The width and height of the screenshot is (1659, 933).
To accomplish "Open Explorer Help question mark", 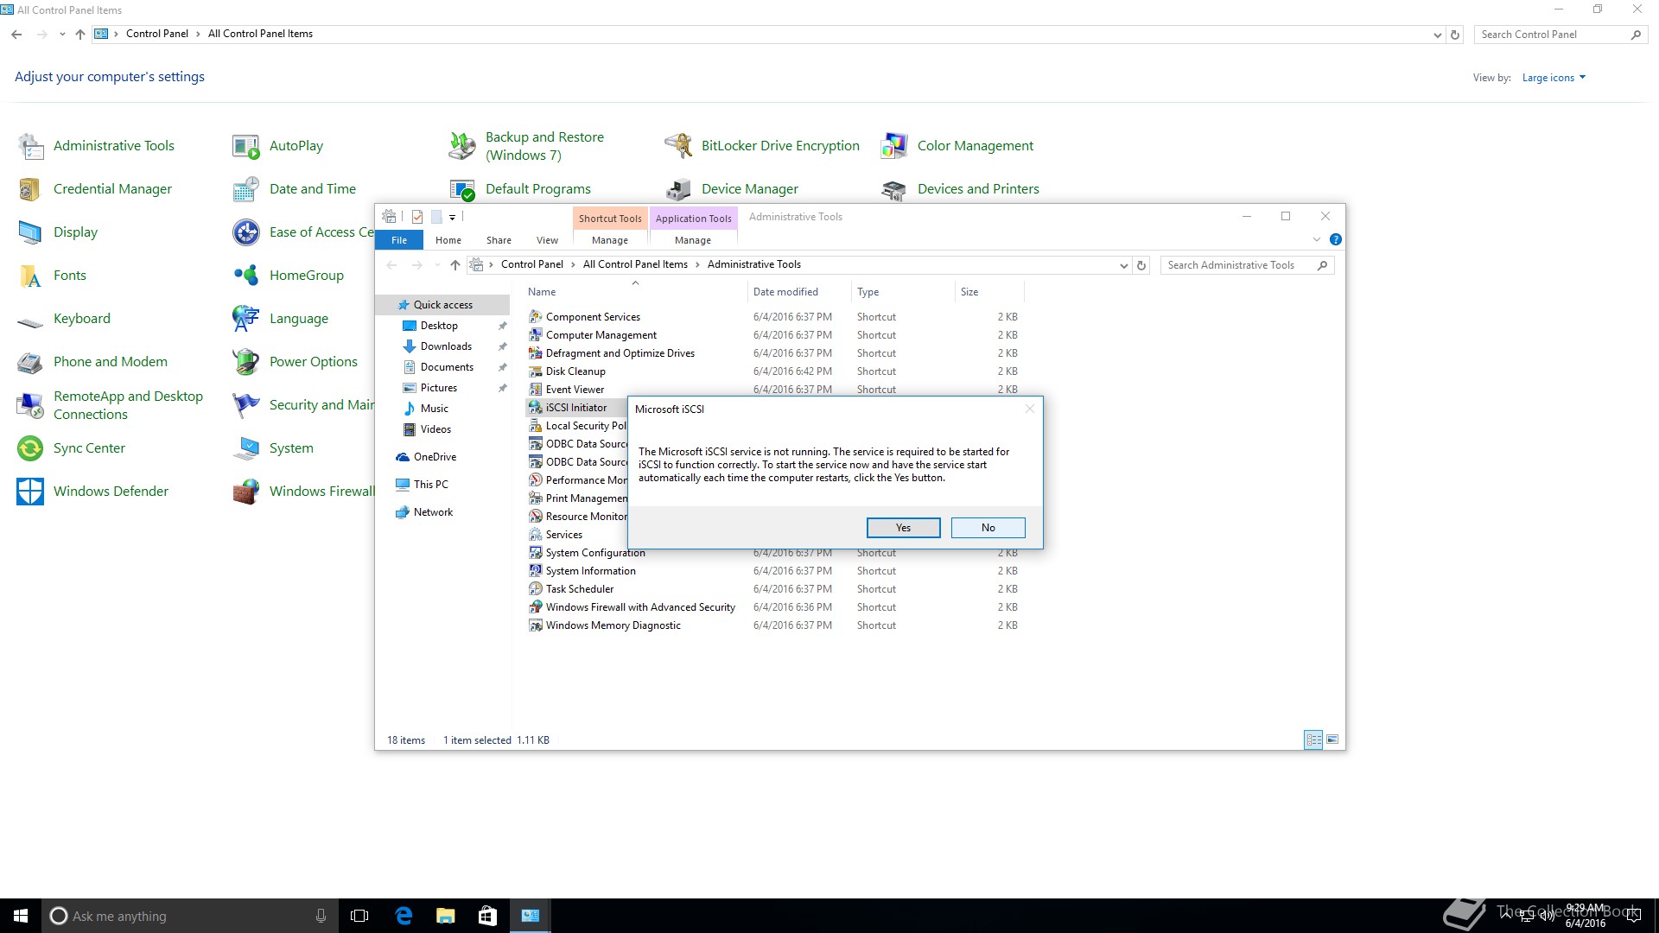I will tap(1335, 239).
